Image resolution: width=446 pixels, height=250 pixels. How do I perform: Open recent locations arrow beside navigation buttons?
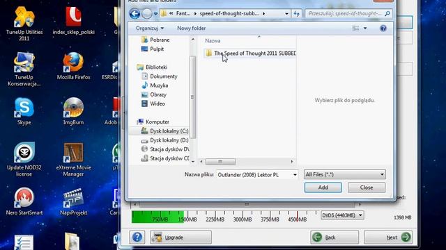[x=155, y=14]
